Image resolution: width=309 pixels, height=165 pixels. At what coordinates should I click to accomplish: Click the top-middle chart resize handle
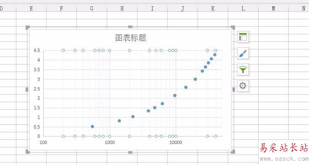coord(130,27)
